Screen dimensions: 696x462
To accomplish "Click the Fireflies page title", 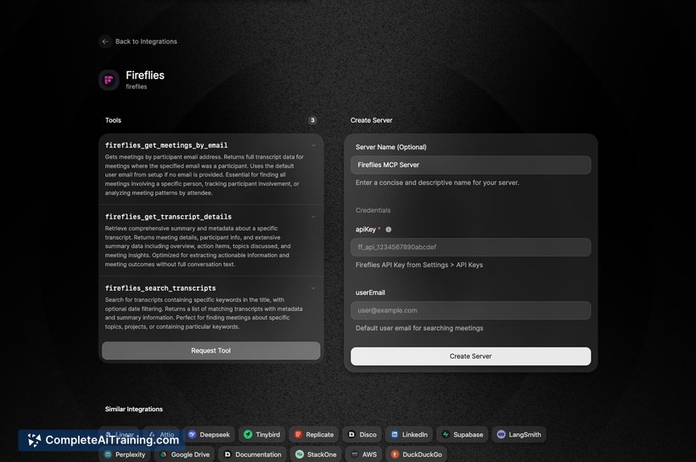I will (x=145, y=75).
